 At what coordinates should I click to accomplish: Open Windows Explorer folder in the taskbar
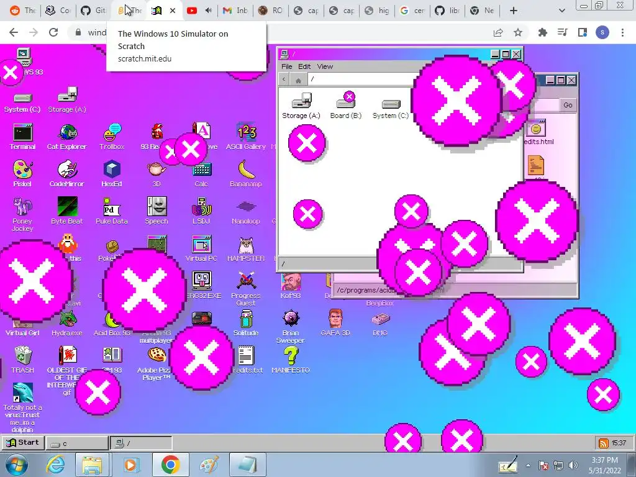pyautogui.click(x=92, y=465)
